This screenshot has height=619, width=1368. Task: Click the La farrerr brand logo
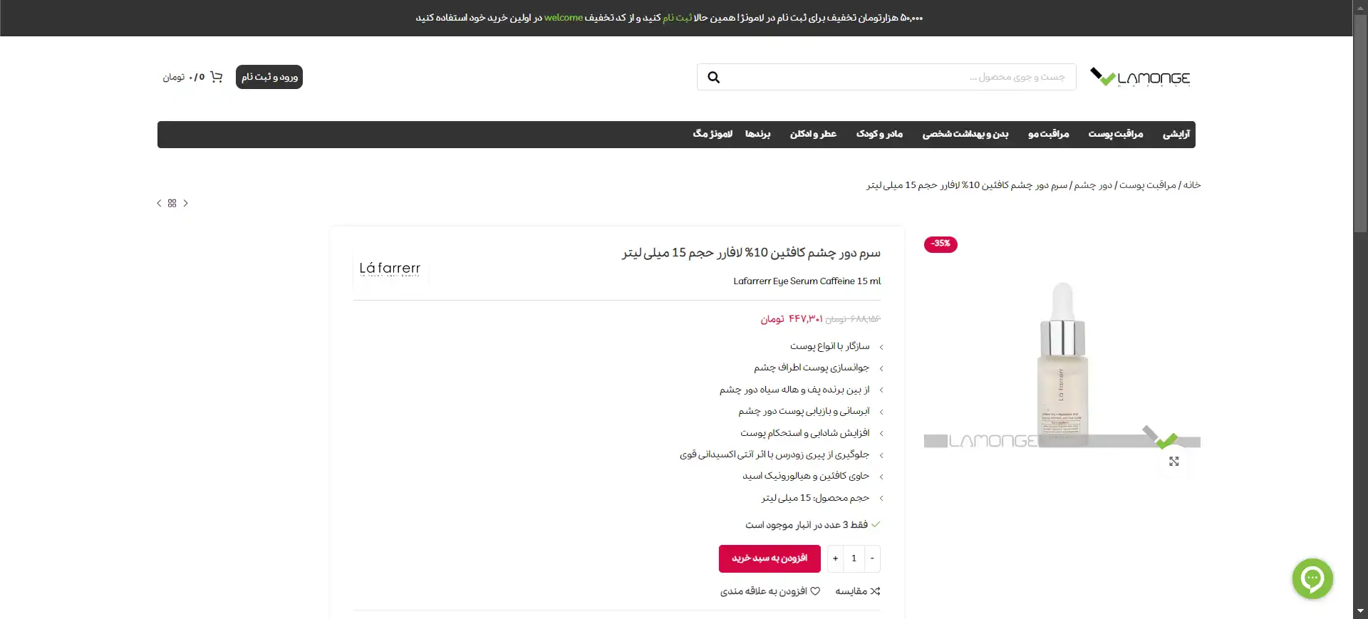[390, 269]
